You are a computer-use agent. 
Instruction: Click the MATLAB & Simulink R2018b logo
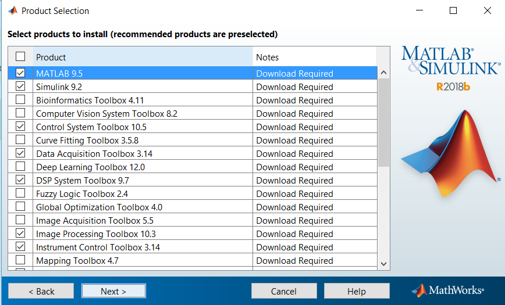point(450,69)
